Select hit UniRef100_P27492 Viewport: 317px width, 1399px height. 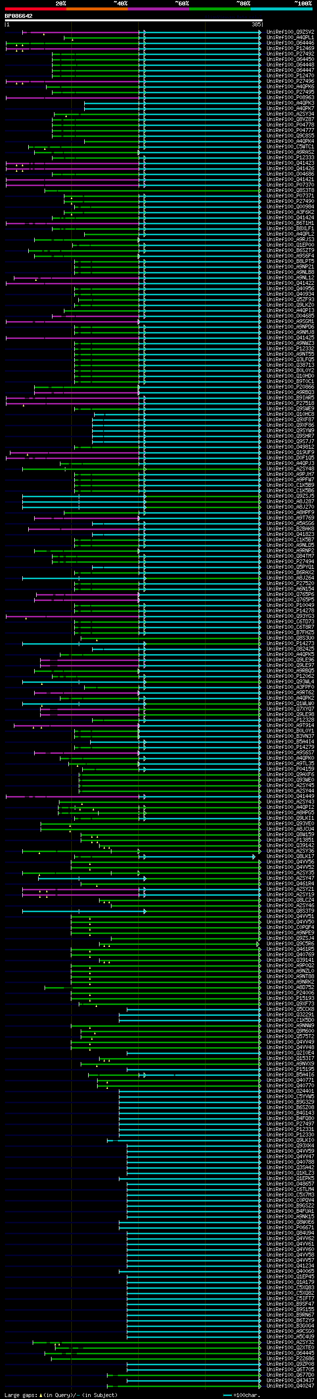coord(290,54)
